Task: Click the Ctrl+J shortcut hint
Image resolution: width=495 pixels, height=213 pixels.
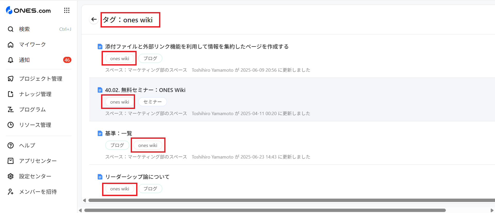Action: point(65,29)
